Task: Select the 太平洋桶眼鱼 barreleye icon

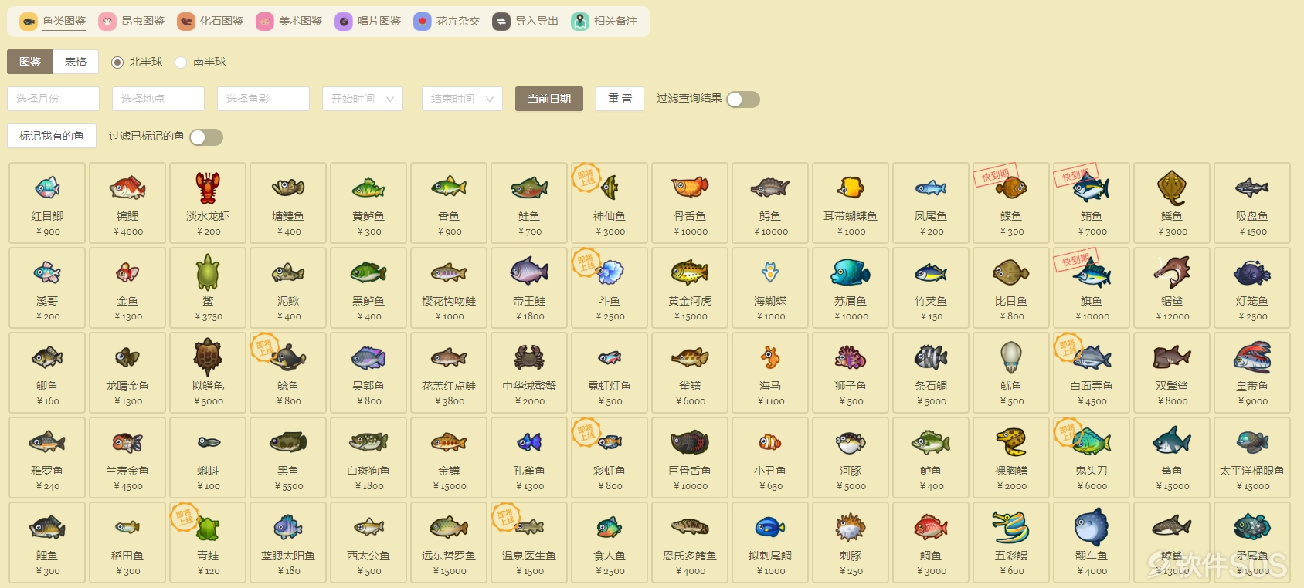Action: click(1252, 442)
